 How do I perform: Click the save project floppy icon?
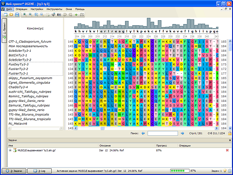(17, 14)
